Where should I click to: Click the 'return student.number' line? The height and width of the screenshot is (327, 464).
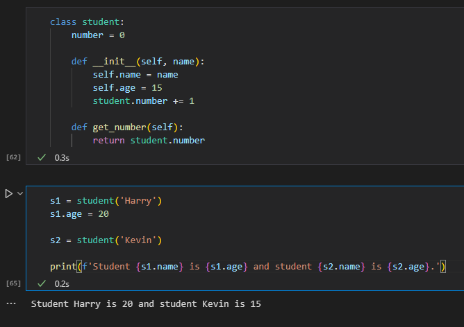(x=149, y=141)
